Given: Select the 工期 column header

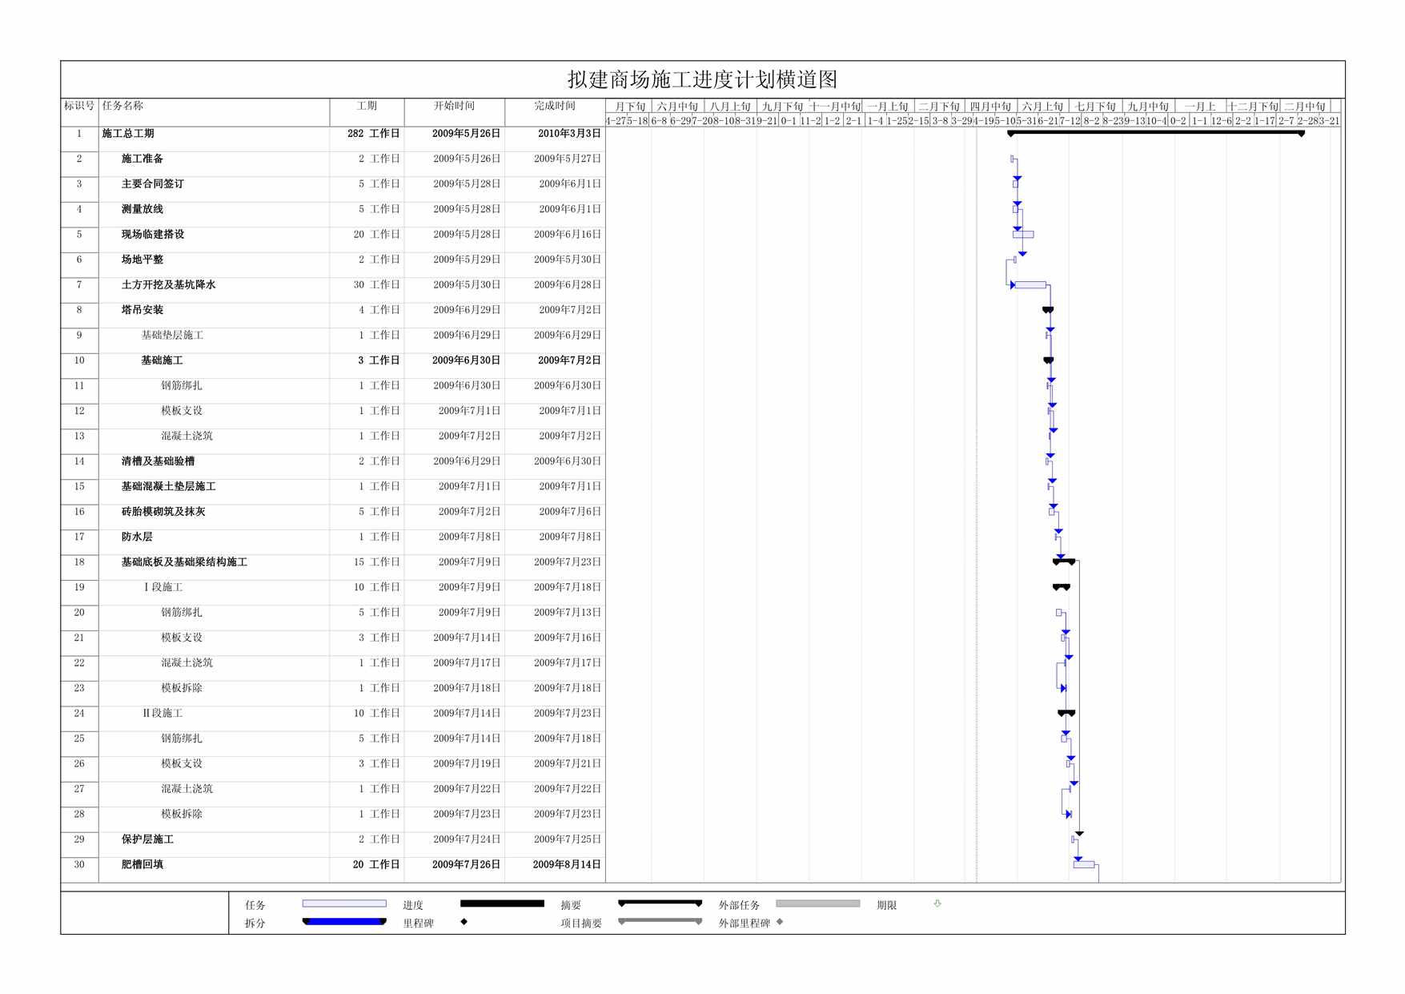Looking at the screenshot, I should pos(367,106).
